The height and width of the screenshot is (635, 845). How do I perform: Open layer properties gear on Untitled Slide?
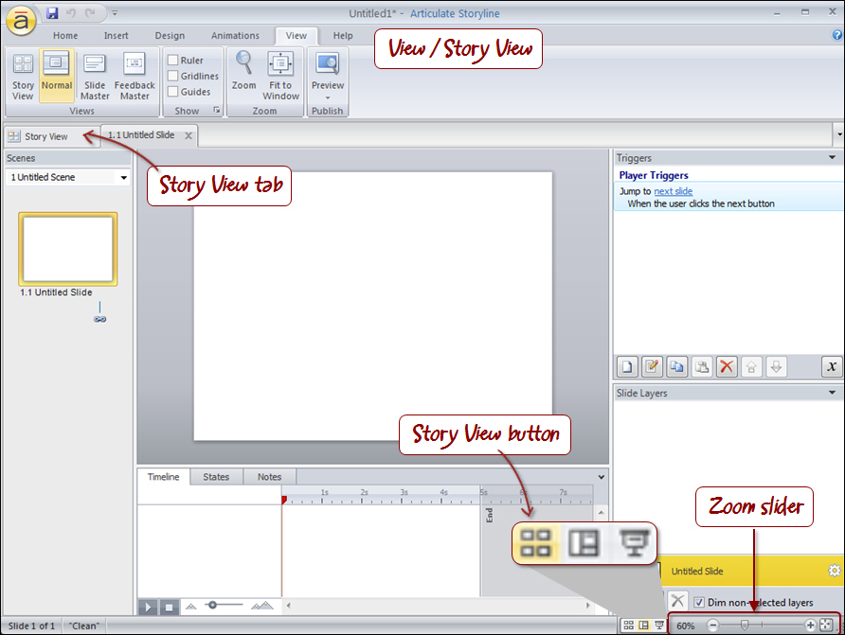click(x=835, y=571)
